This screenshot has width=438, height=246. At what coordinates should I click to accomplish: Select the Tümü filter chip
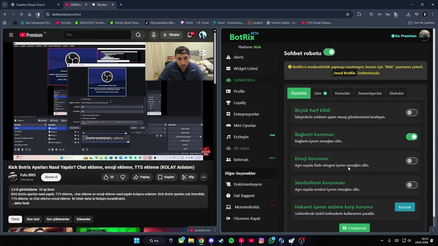[x=15, y=219]
